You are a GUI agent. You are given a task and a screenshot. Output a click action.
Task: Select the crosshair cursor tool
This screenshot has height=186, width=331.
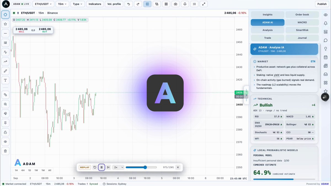pos(5,15)
